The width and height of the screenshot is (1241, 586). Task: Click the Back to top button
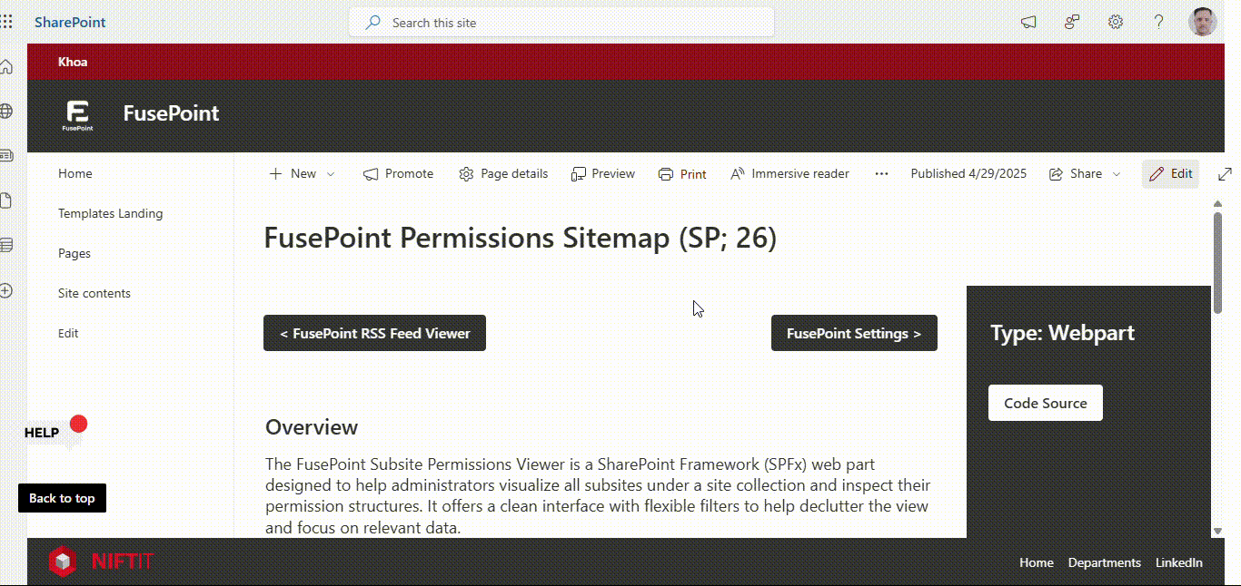click(62, 498)
